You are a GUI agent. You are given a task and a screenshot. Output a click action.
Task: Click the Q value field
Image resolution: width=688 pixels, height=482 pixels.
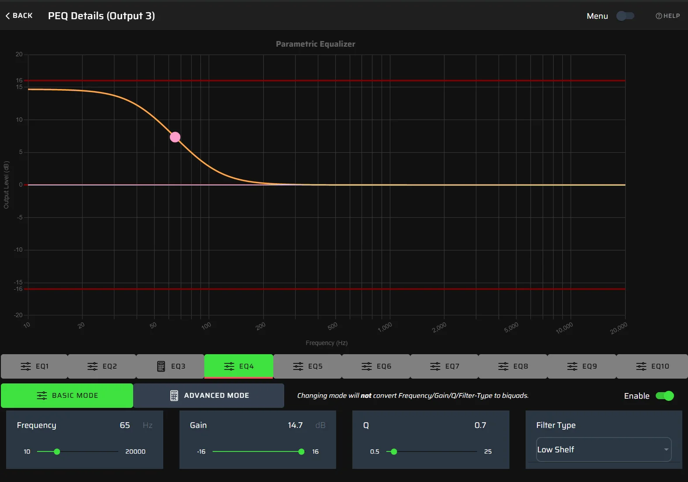(480, 425)
